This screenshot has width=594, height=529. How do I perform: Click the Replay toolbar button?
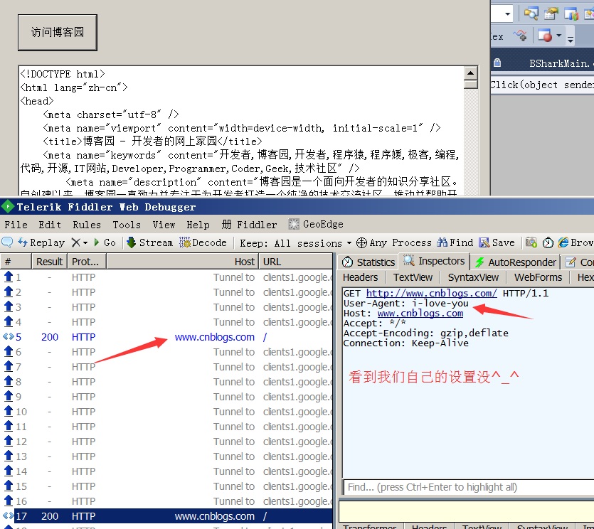click(41, 242)
